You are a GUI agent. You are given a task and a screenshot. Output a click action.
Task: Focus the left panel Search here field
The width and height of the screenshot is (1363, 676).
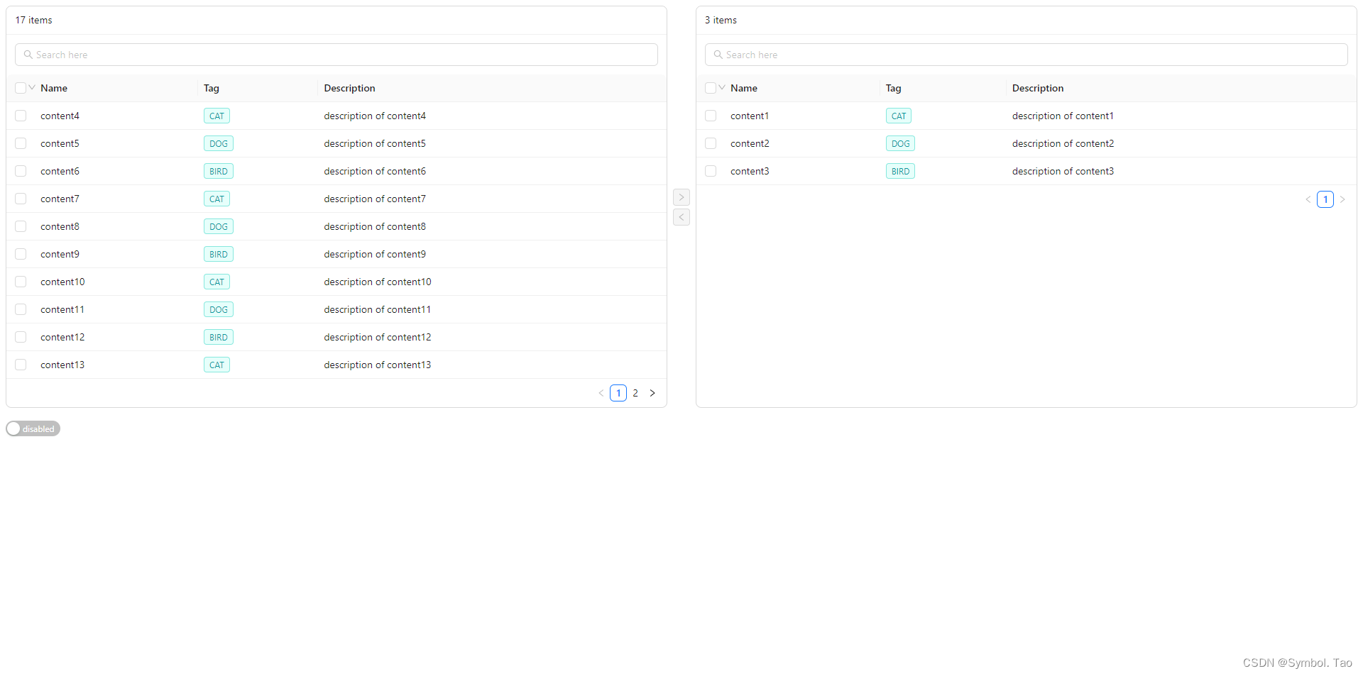pyautogui.click(x=336, y=55)
